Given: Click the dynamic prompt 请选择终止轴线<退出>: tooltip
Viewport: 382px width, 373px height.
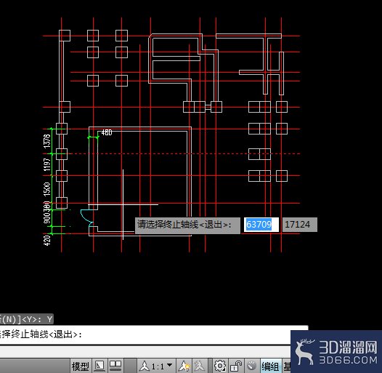Looking at the screenshot, I should pyautogui.click(x=187, y=225).
